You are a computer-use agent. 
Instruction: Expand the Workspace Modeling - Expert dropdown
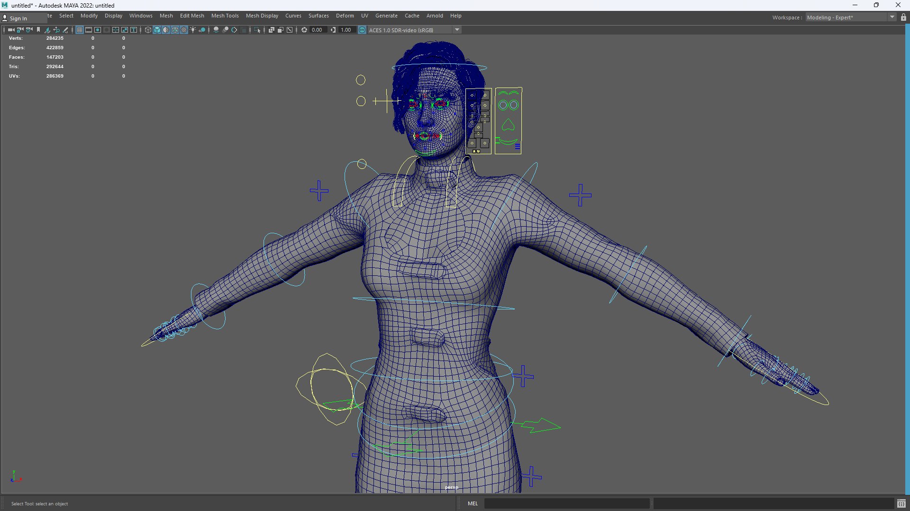[892, 18]
